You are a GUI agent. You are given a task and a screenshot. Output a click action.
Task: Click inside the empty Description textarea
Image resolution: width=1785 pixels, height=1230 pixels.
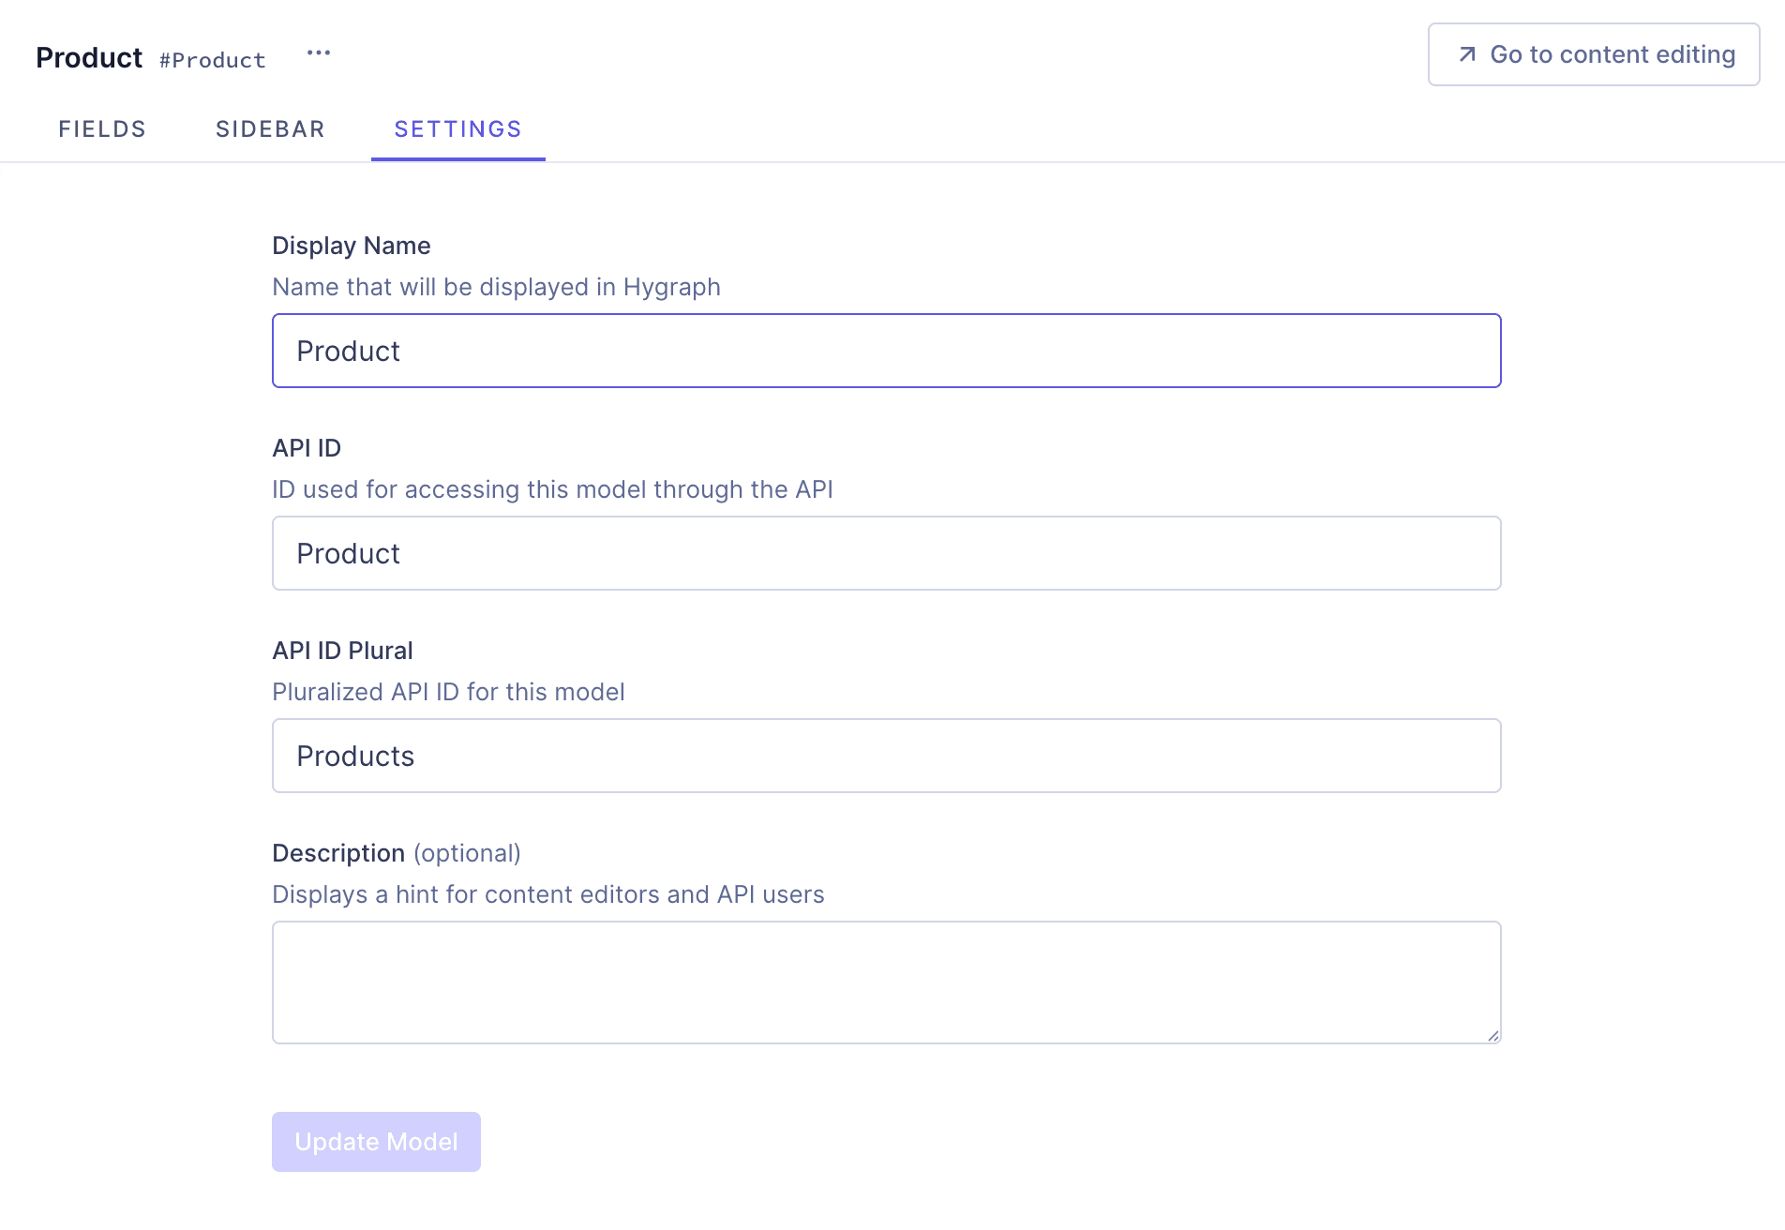886,982
